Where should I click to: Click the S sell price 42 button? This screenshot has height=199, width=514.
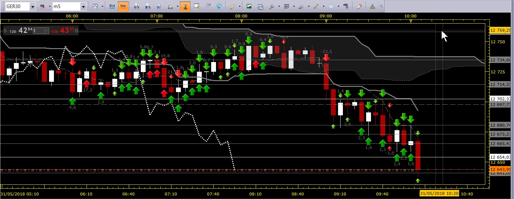[x=18, y=31]
